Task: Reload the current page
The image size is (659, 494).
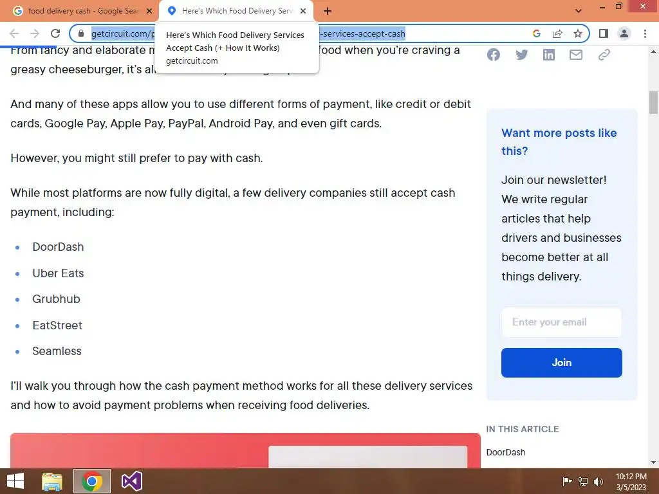Action: [55, 33]
